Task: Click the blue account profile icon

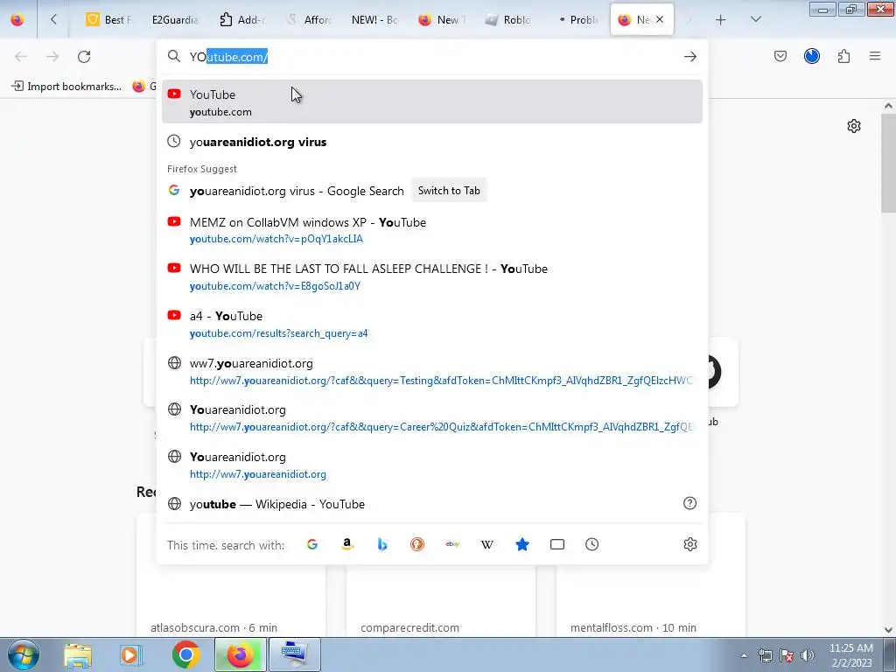Action: pos(811,56)
